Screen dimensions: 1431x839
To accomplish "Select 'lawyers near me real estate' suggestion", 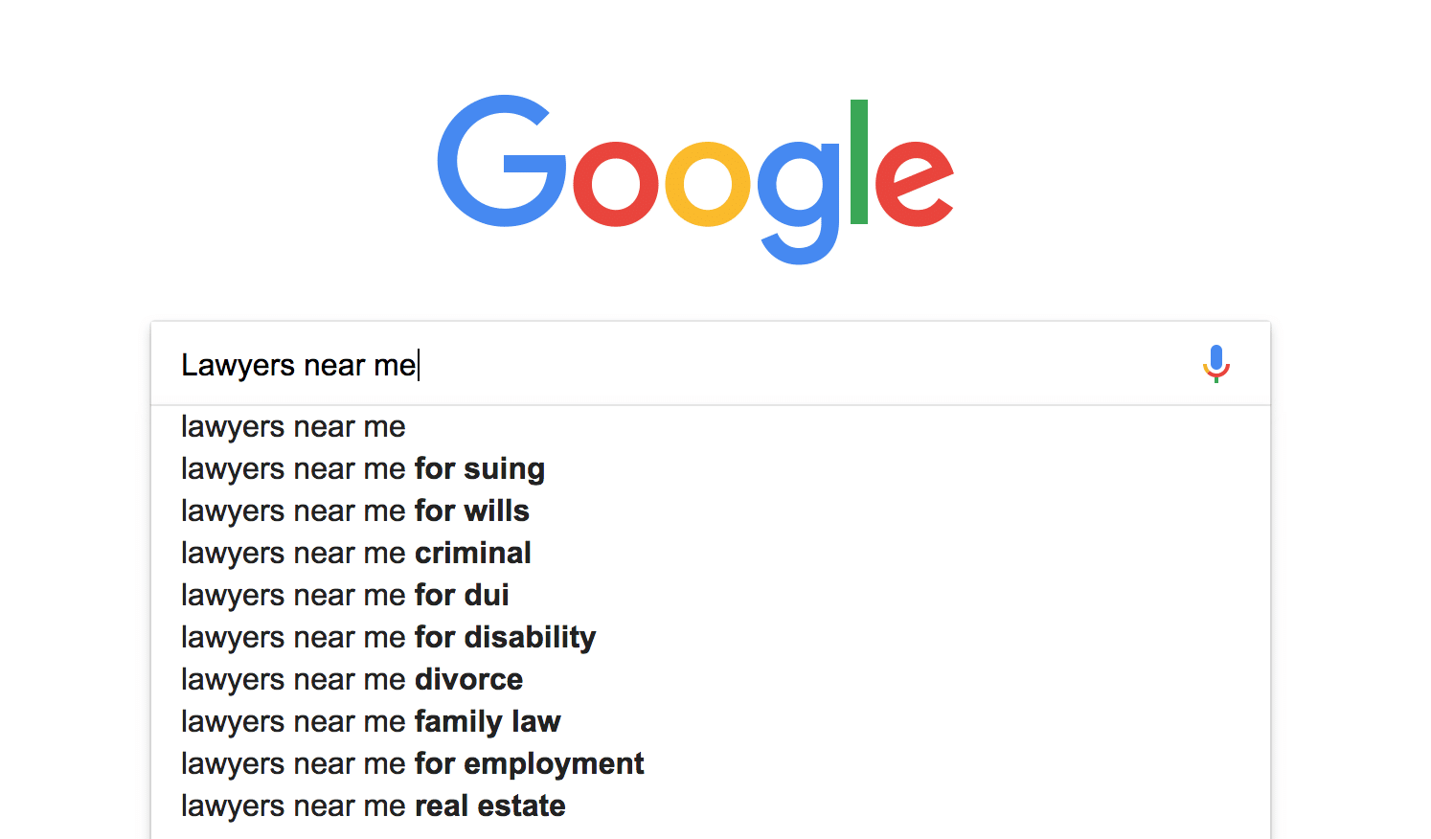I will pos(711,805).
